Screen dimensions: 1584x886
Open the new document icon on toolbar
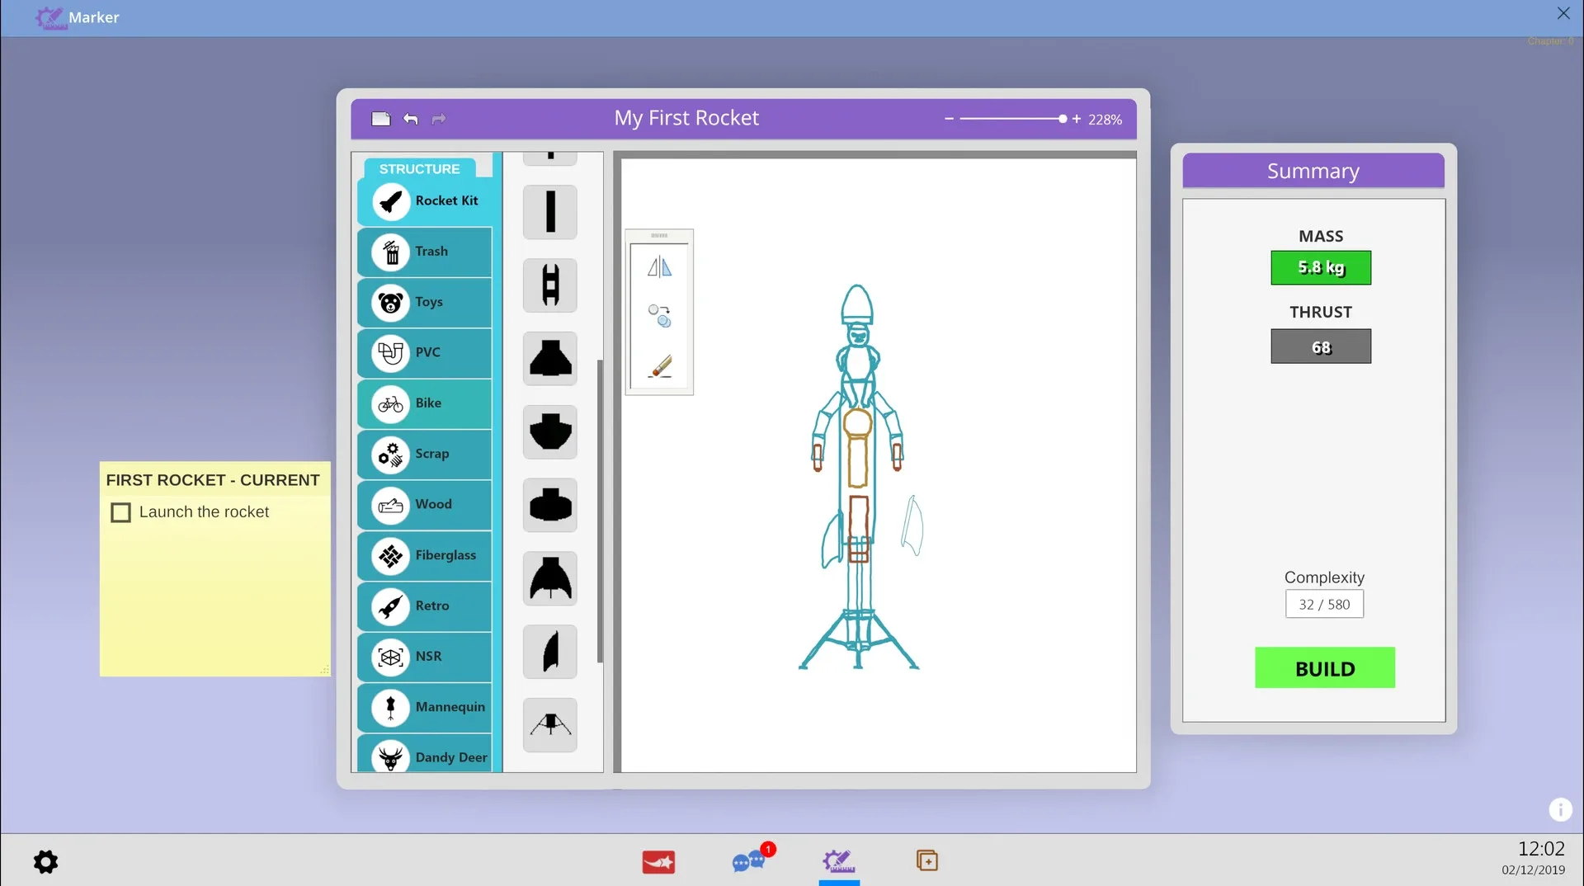pyautogui.click(x=381, y=118)
